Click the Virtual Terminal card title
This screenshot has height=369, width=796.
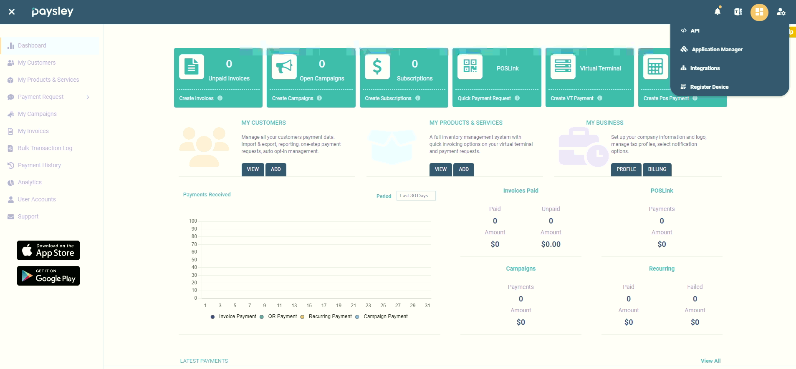(x=600, y=68)
